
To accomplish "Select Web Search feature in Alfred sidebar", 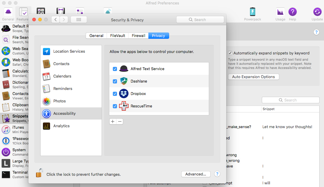I will coord(14,51).
